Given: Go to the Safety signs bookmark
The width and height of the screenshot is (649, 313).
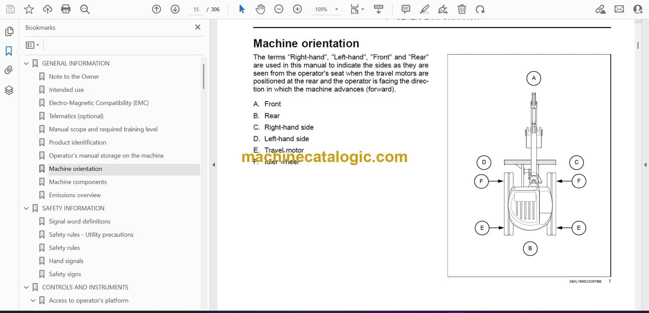Looking at the screenshot, I should click(65, 274).
